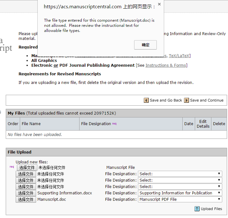Click fourth 选择文件 button above Supporting Information row
This screenshot has width=228, height=218.
click(26, 187)
